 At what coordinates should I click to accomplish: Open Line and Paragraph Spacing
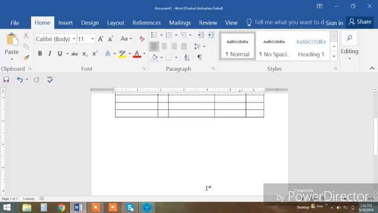point(197,46)
